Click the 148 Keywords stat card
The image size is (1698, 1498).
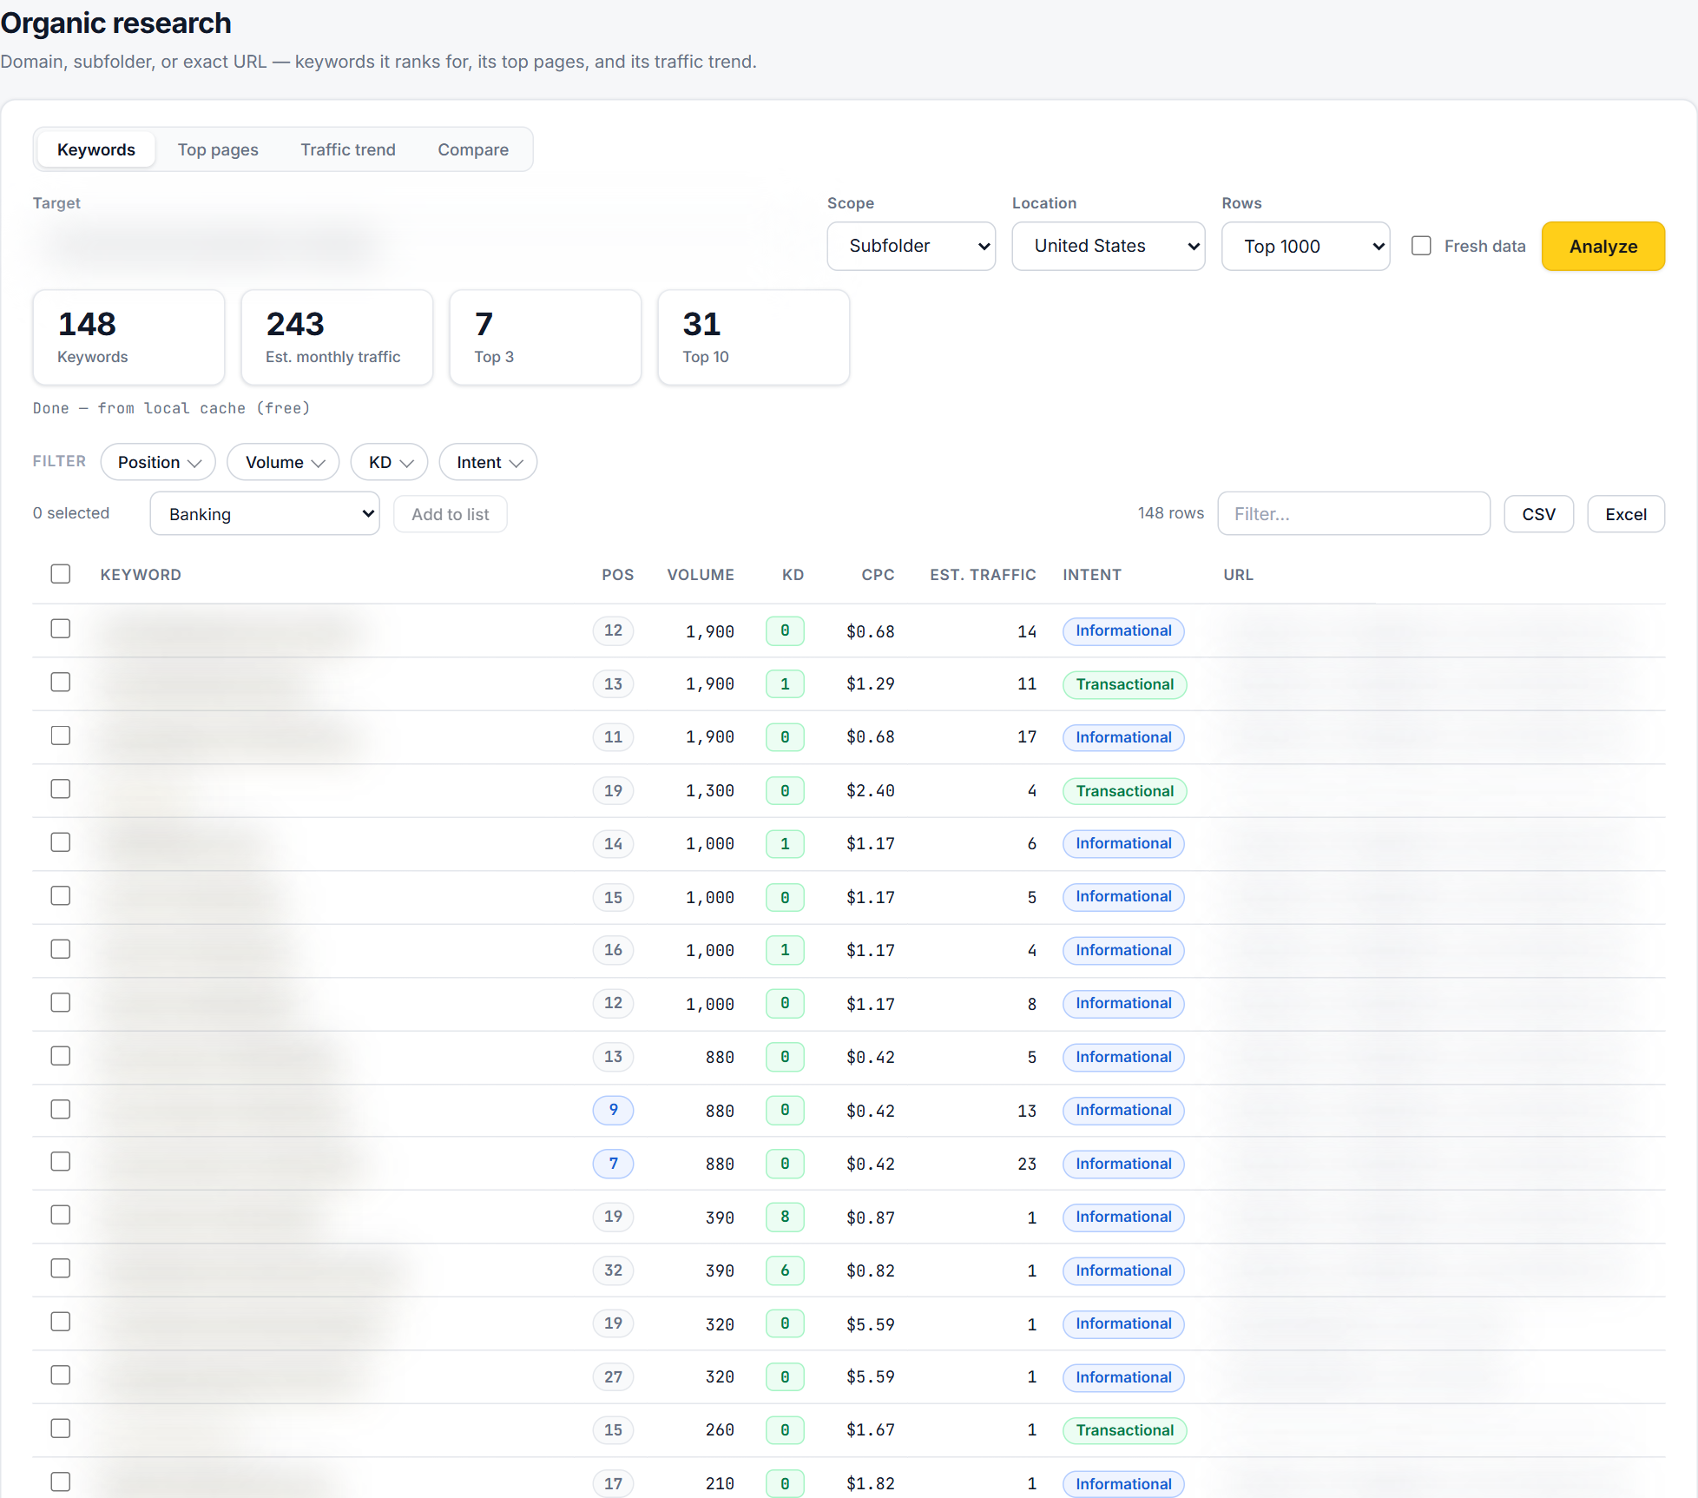click(128, 337)
